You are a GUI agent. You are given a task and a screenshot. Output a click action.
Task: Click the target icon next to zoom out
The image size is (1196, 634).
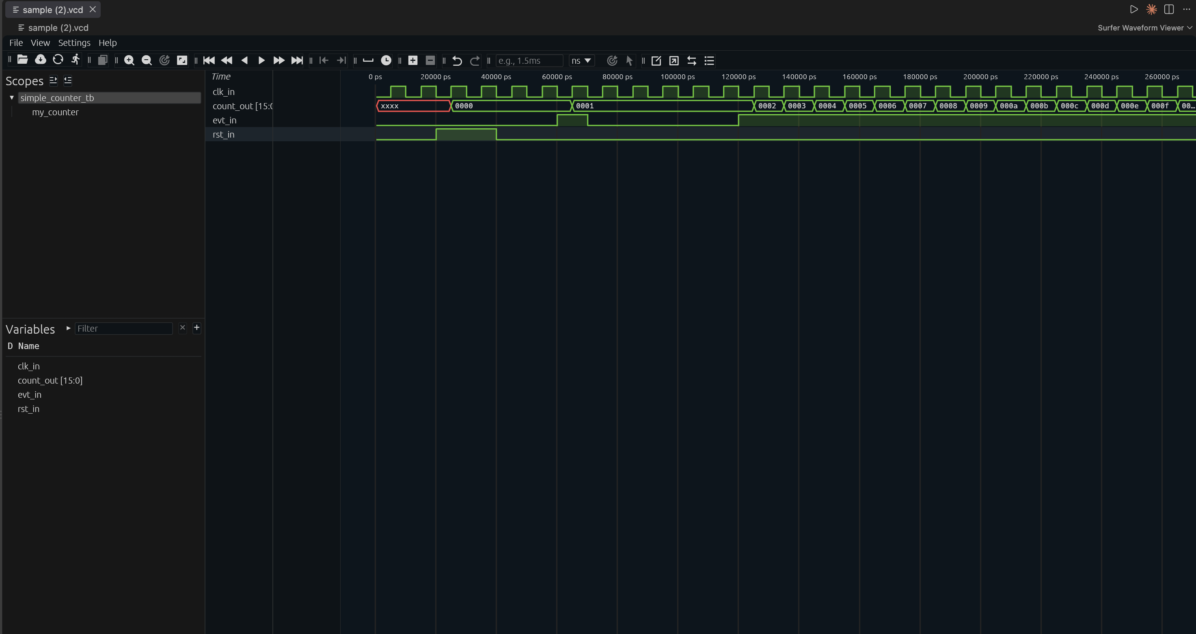tap(164, 60)
